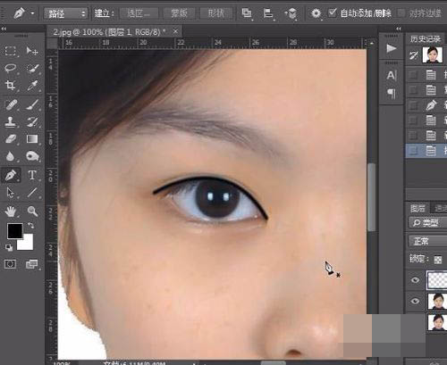
Task: Select the Lasso tool
Action: tap(11, 68)
